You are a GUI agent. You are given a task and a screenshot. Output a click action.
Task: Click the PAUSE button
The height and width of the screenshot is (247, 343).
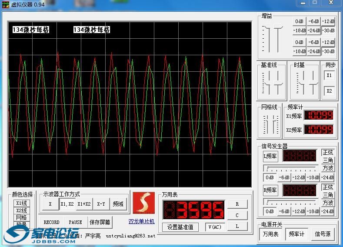(76, 222)
